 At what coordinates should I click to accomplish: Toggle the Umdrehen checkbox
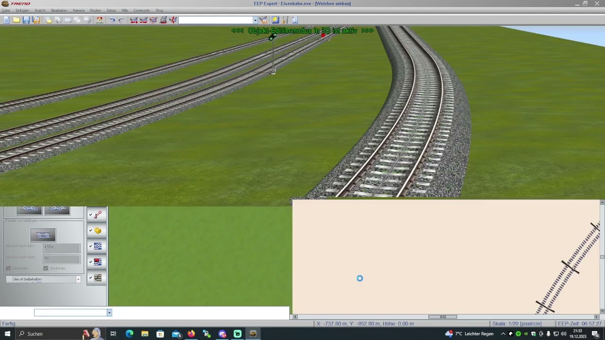click(46, 268)
